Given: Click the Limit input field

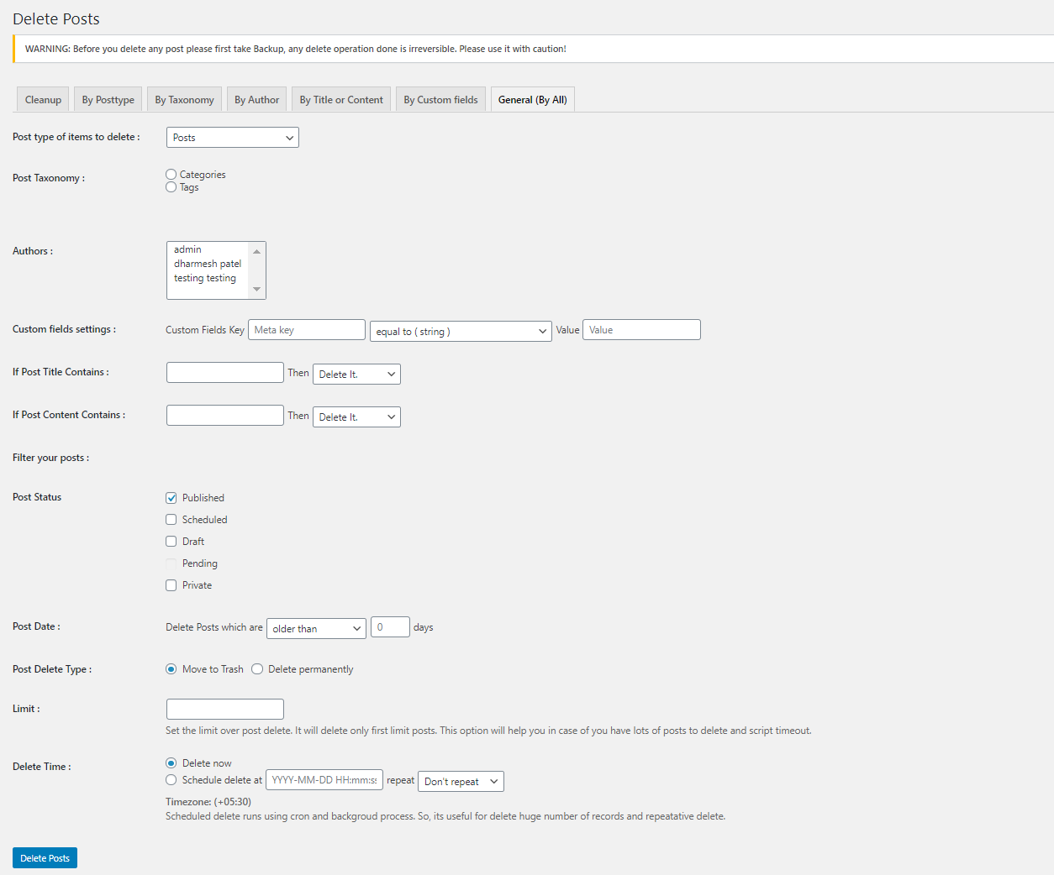Looking at the screenshot, I should (x=224, y=709).
